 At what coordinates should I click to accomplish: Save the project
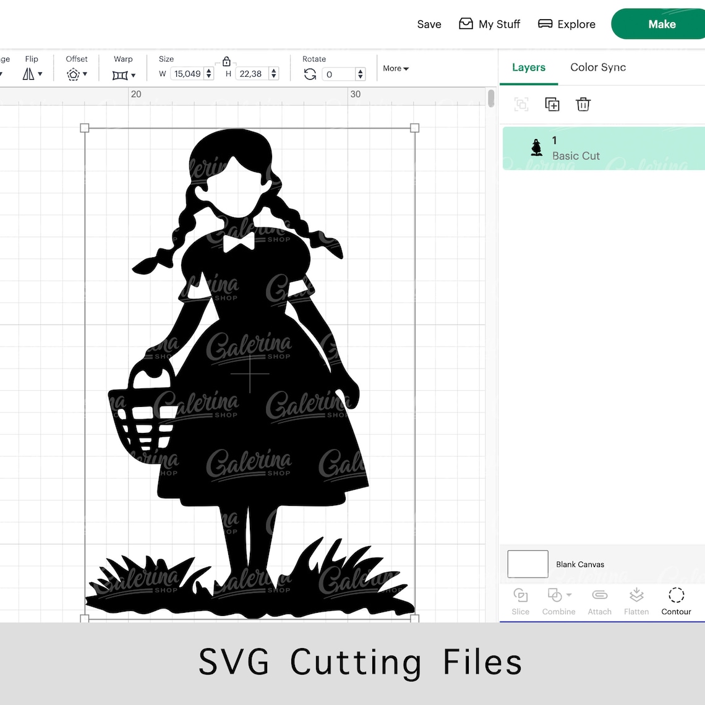click(x=429, y=24)
